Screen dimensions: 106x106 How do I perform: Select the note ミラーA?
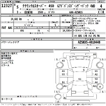pos(5,65)
